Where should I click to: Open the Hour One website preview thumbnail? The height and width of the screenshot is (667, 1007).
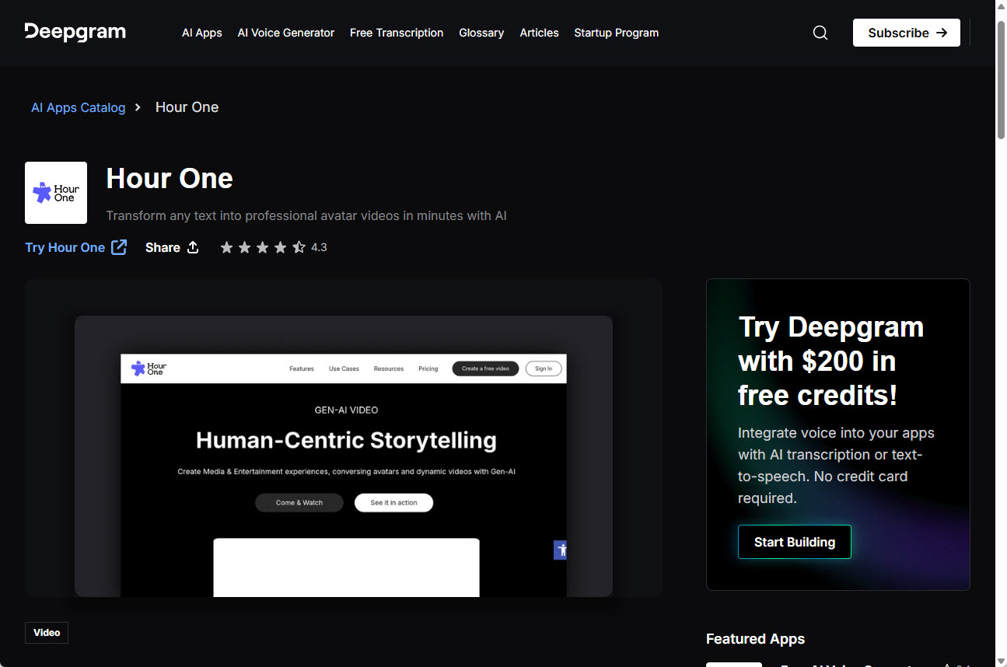click(344, 456)
